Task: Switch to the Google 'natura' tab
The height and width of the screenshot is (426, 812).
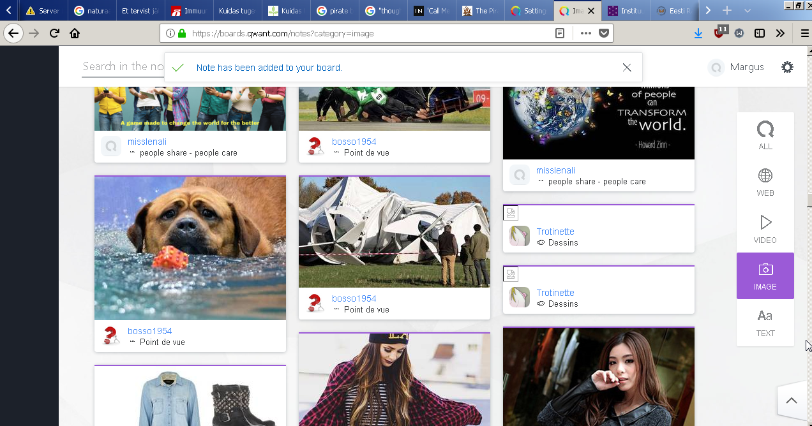Action: [92, 11]
